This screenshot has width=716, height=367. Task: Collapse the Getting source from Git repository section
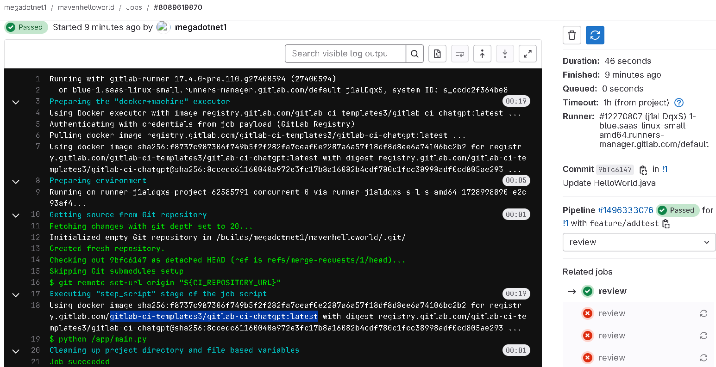pyautogui.click(x=16, y=215)
